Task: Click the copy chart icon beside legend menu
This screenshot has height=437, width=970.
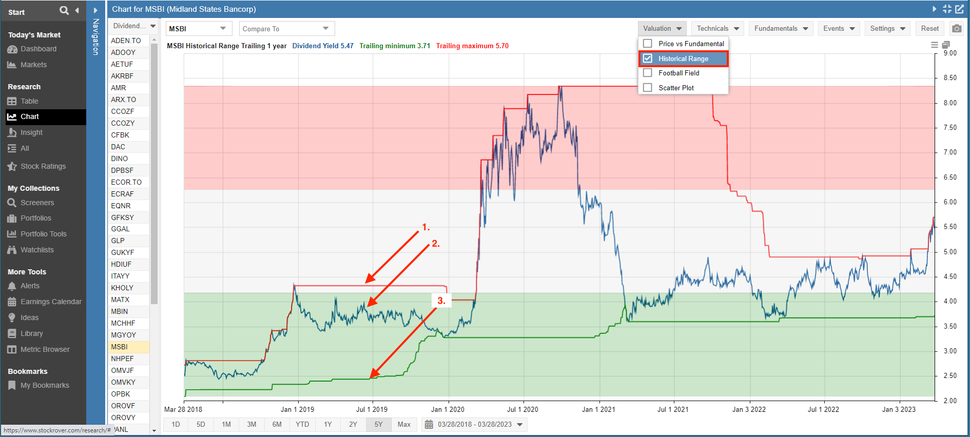Action: [946, 45]
